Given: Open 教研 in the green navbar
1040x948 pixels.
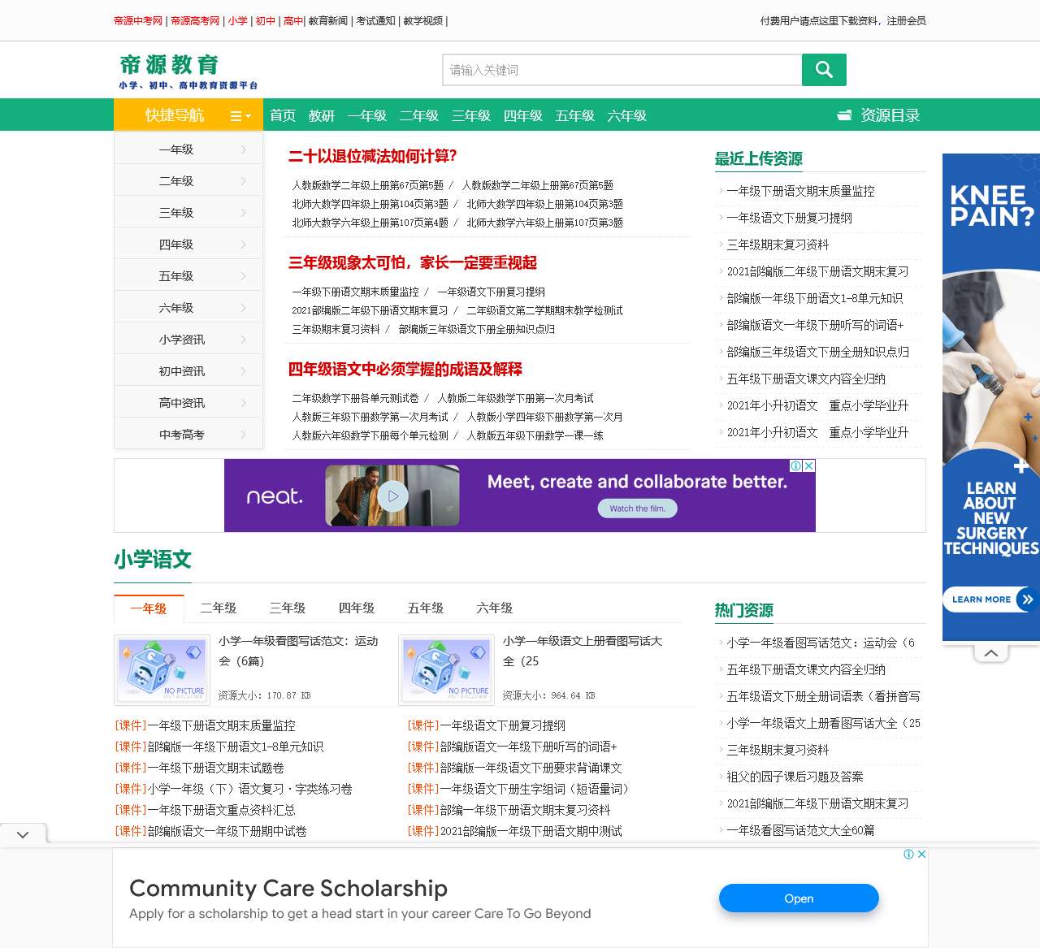Looking at the screenshot, I should (x=322, y=115).
